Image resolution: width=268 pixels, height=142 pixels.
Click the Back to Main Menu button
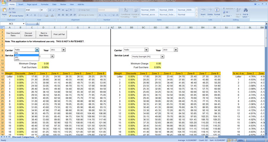click(x=44, y=34)
